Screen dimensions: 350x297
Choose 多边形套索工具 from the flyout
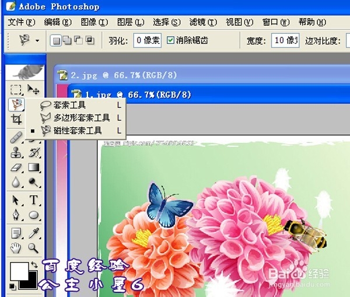76,118
